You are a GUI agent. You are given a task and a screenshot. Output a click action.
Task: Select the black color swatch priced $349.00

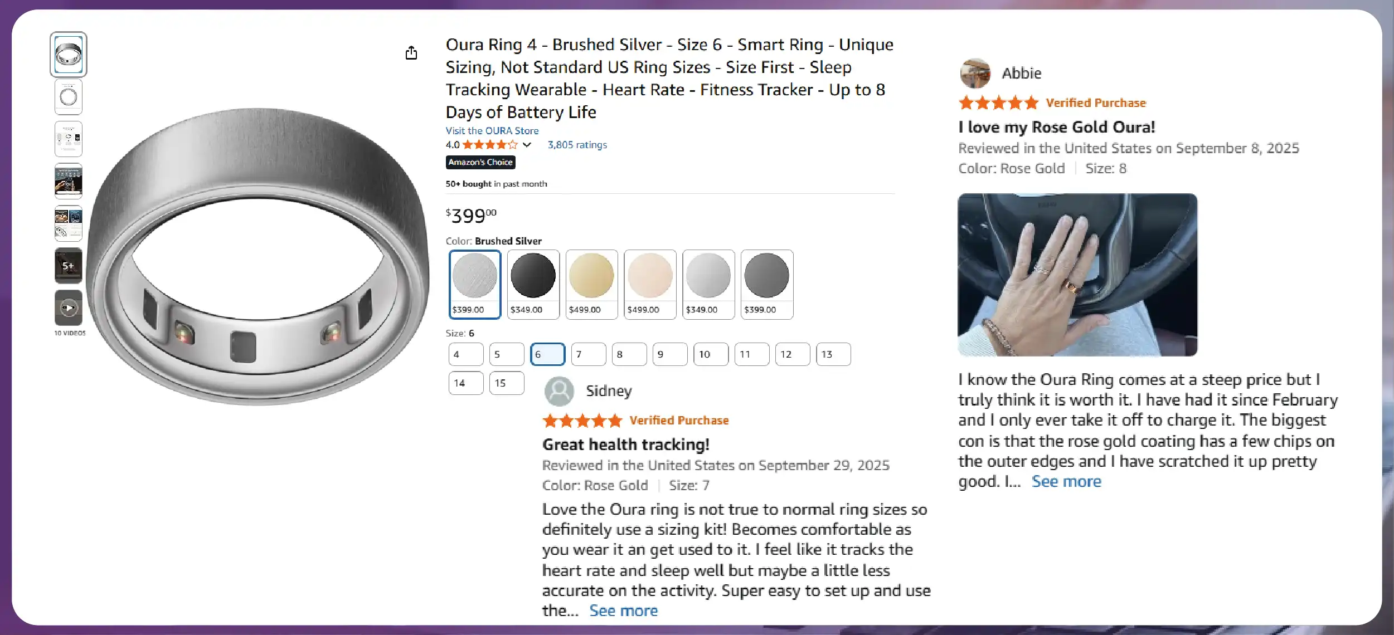coord(533,284)
